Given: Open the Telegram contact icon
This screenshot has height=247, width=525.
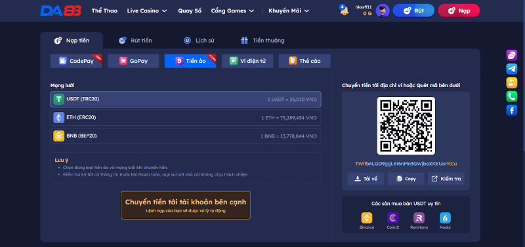Looking at the screenshot, I should coord(511,69).
